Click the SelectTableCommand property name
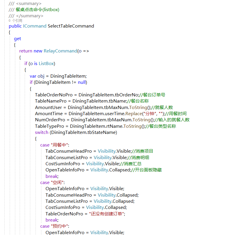Viewport: 242px width, 235px height. click(71, 26)
